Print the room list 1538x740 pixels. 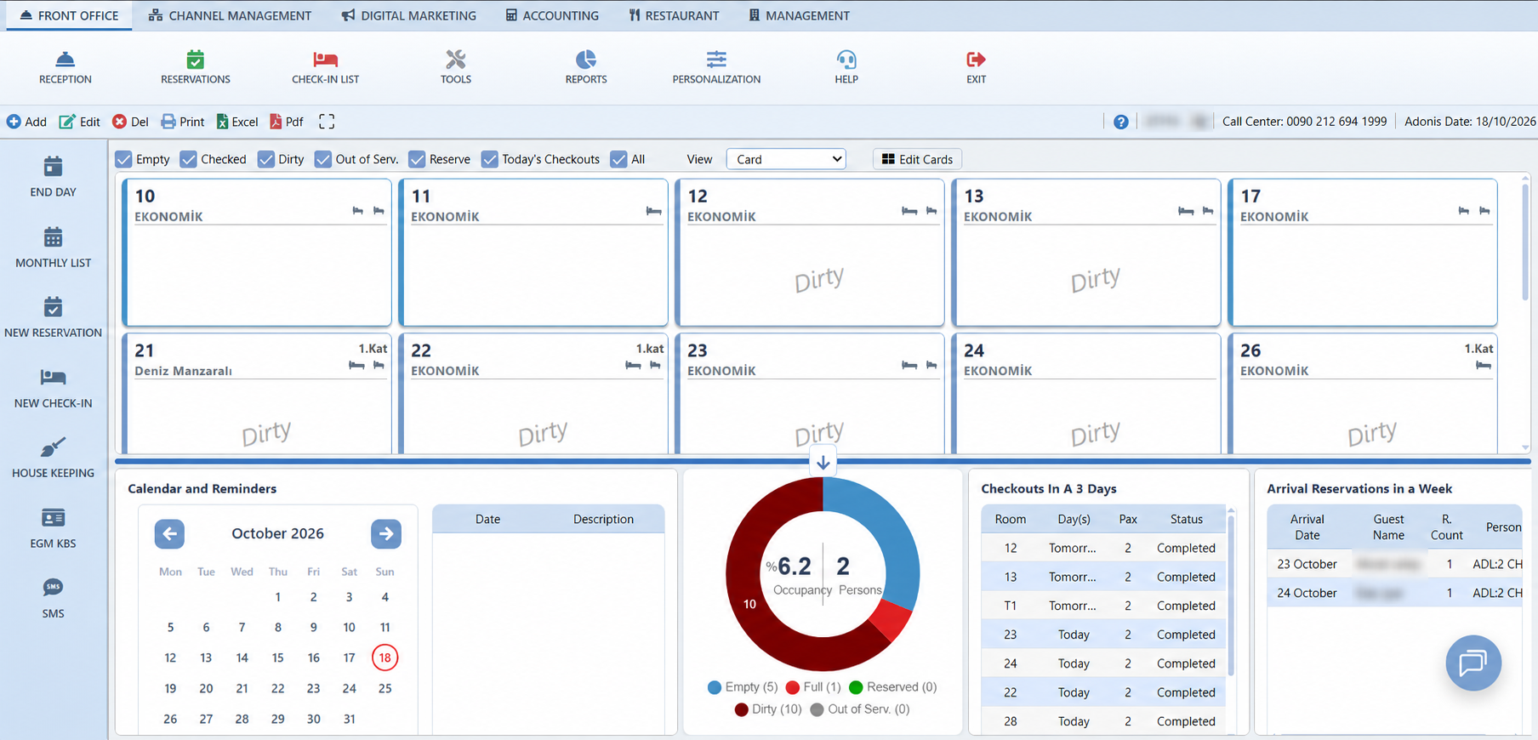183,122
